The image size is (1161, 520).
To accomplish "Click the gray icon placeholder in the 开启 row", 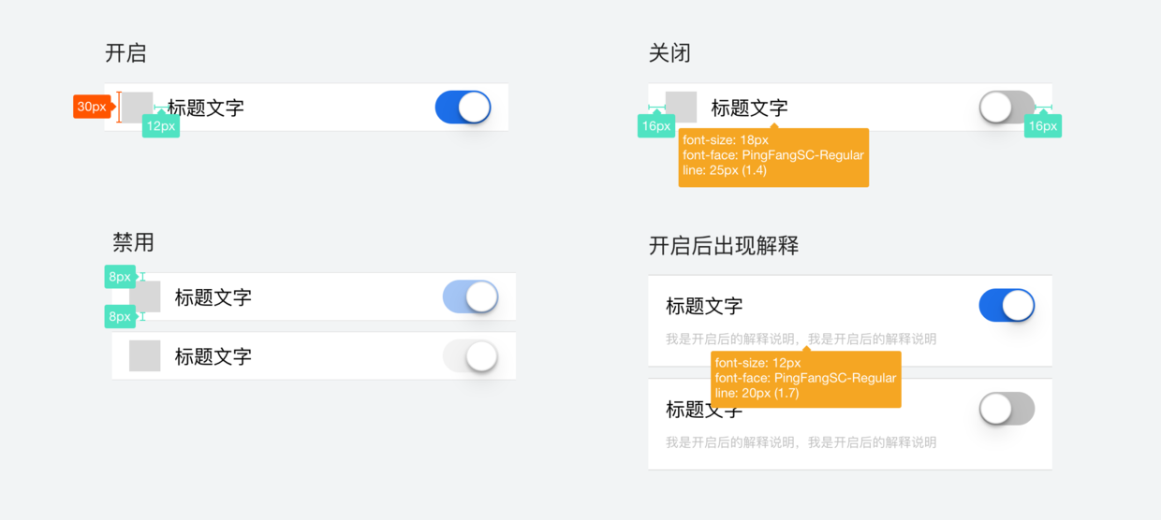I will click(x=139, y=107).
